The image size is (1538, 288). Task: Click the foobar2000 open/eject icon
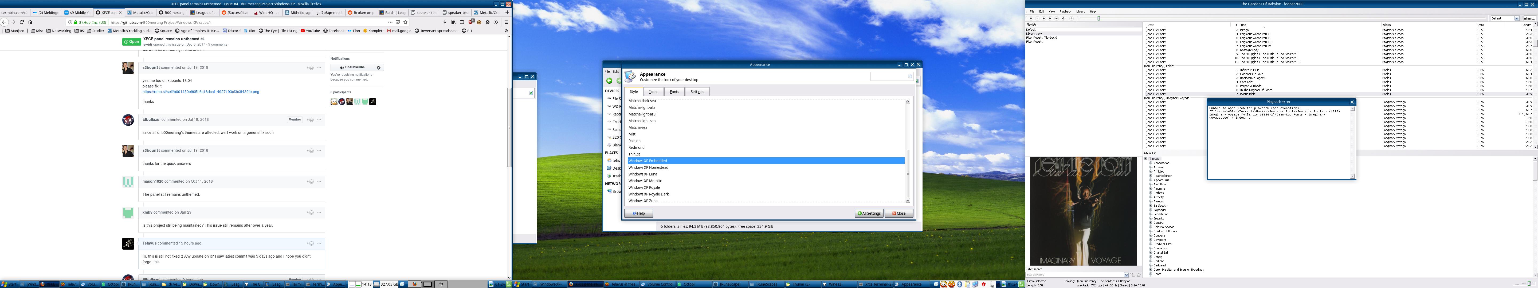point(1072,18)
